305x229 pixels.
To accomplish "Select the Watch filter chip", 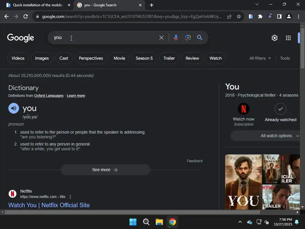I will click(x=216, y=58).
